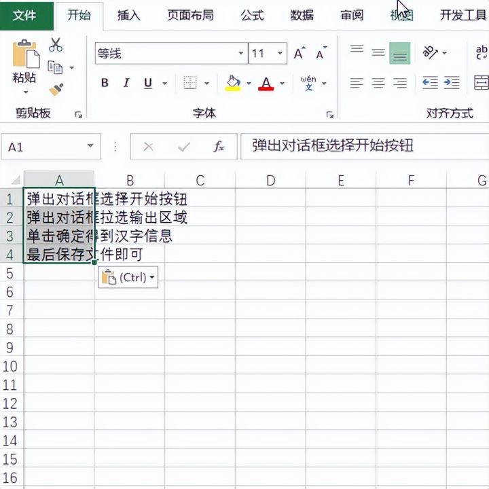
Task: Switch to the 插入 Insert tab
Action: click(129, 15)
